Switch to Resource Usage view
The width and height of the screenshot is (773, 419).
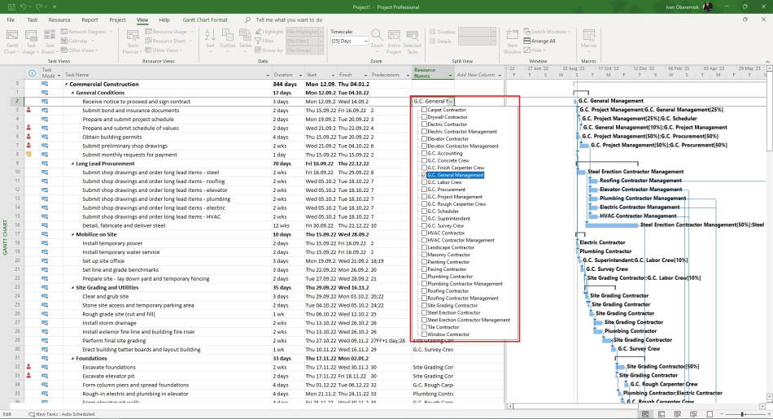coord(169,32)
